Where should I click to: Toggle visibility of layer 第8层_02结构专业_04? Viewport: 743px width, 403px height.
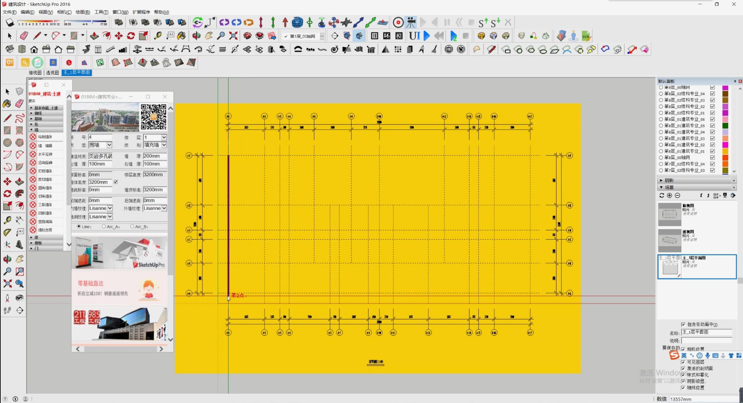712,94
